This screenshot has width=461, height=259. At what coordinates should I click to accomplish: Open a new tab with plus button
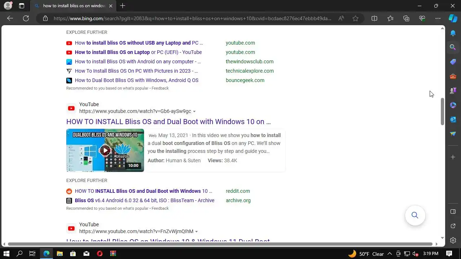tap(122, 6)
